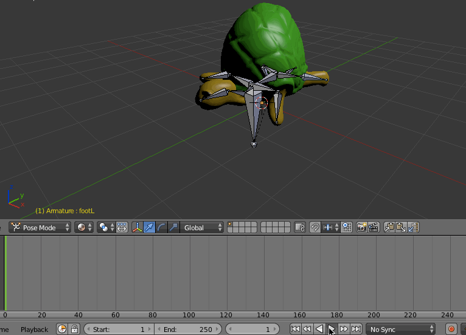Toggle the use preview range clock icon
The image size is (466, 335).
coord(62,329)
